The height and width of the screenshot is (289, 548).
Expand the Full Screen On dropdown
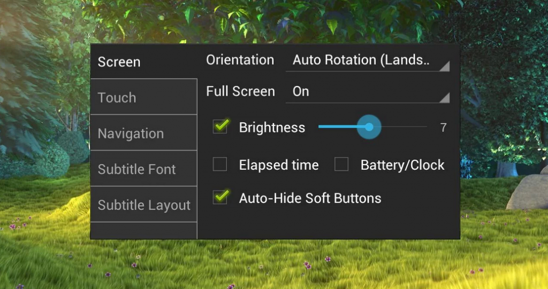point(368,91)
